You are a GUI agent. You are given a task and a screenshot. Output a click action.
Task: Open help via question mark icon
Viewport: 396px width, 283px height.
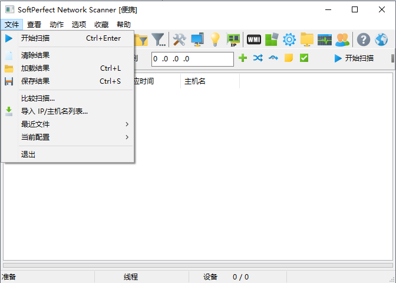[364, 40]
